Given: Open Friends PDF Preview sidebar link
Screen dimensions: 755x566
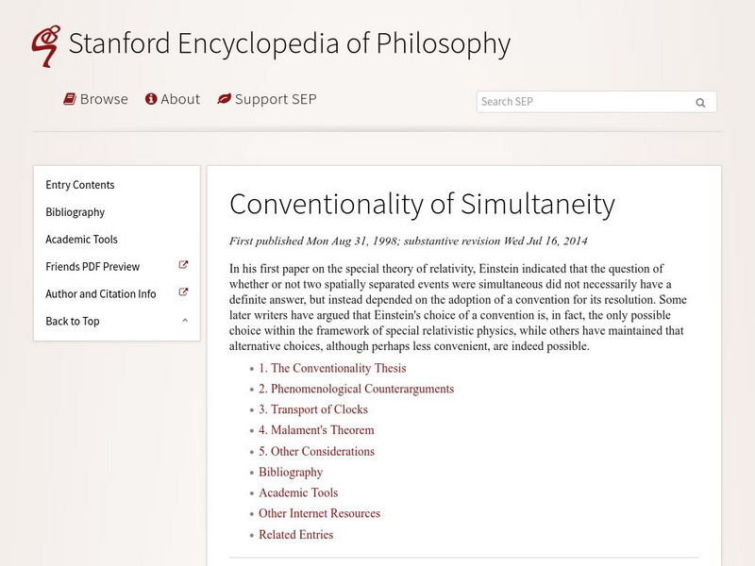Looking at the screenshot, I should (x=92, y=267).
